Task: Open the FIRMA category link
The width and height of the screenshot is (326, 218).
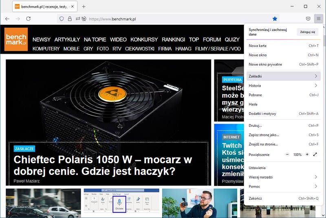Action: 165,49
